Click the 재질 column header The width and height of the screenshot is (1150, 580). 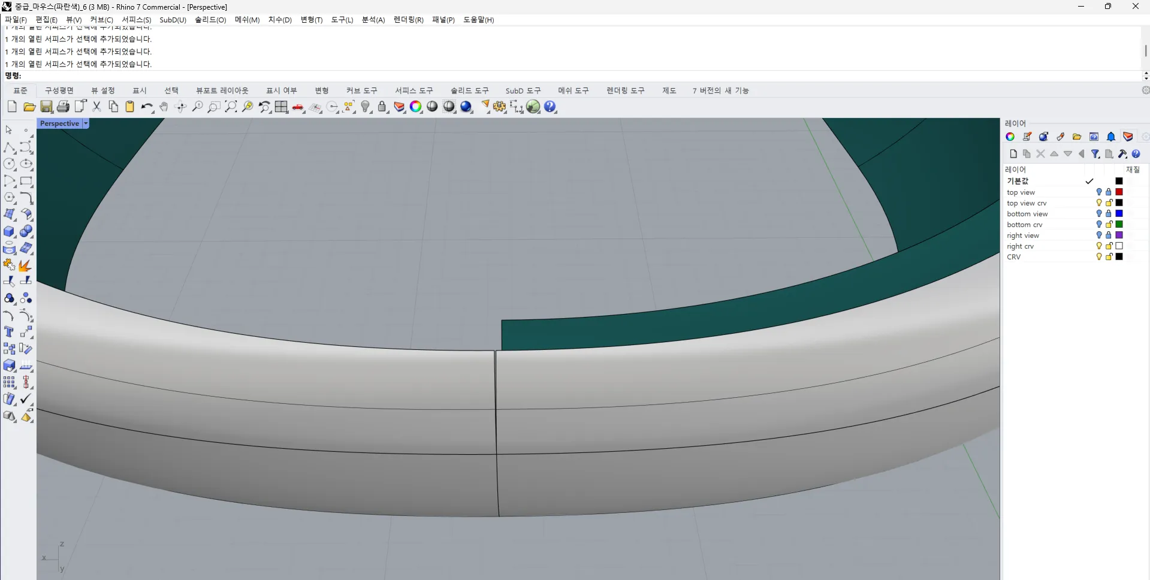1133,170
